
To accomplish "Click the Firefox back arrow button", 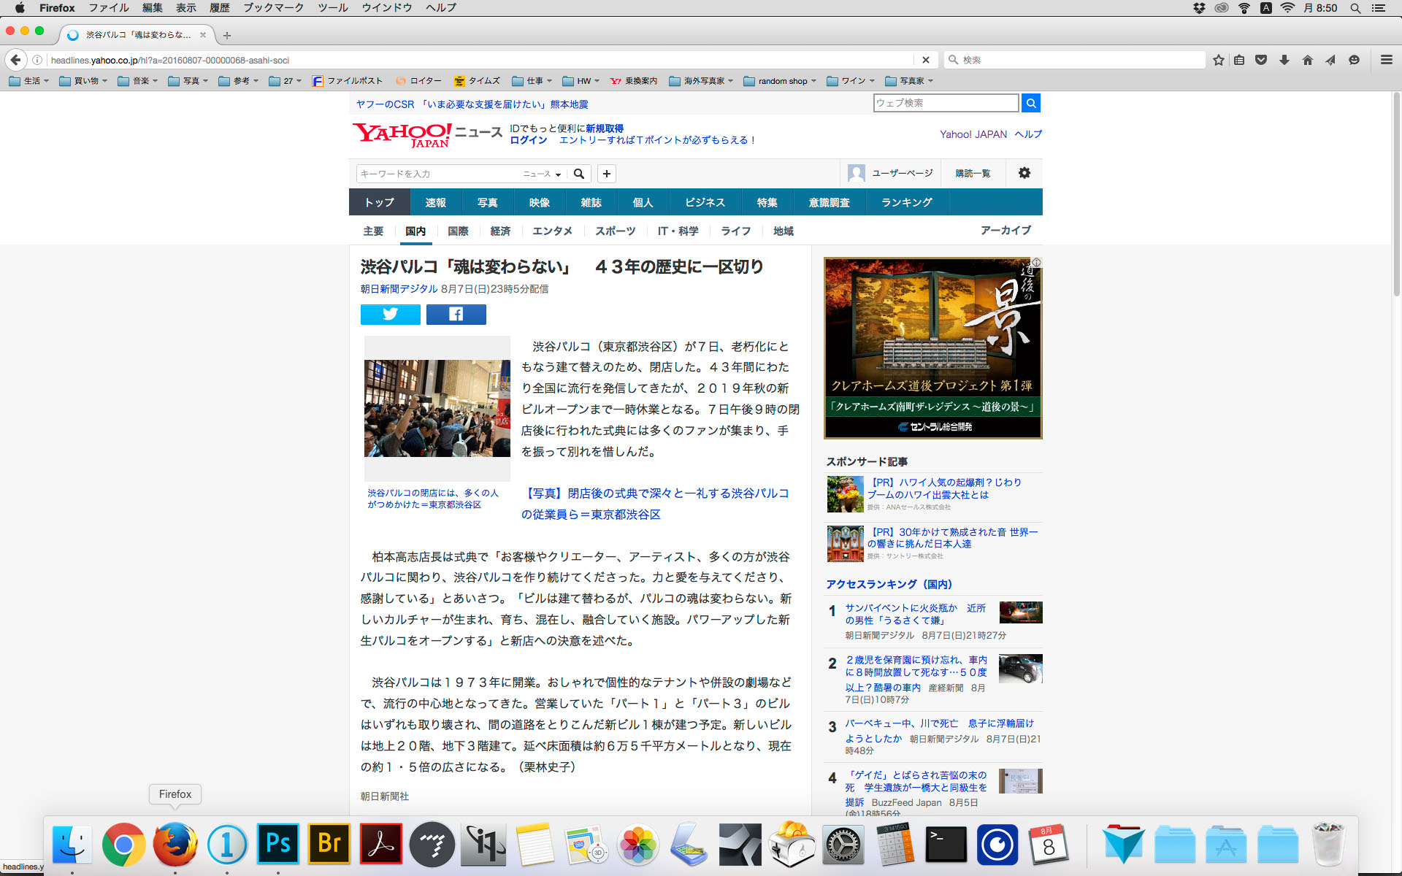I will pyautogui.click(x=15, y=60).
